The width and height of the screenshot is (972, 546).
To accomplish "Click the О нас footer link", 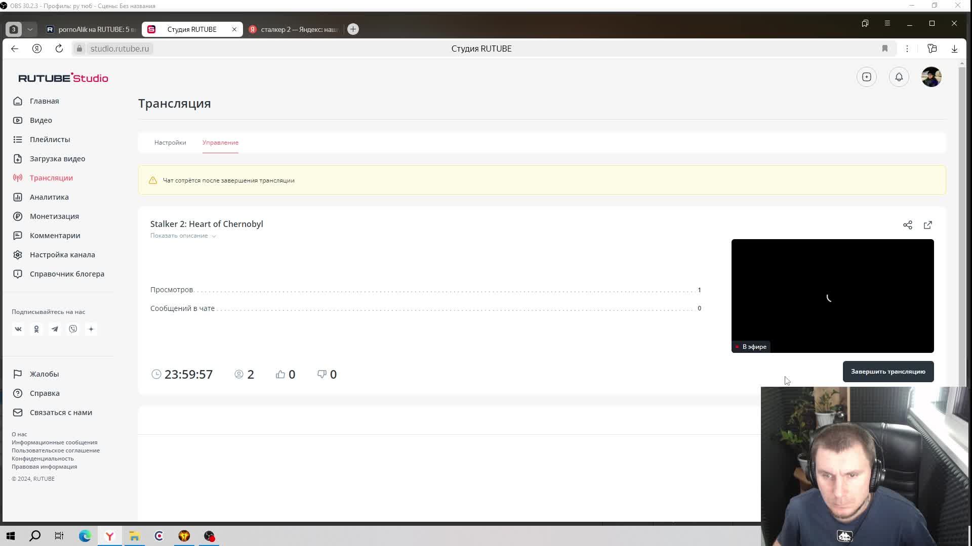I will click(19, 434).
